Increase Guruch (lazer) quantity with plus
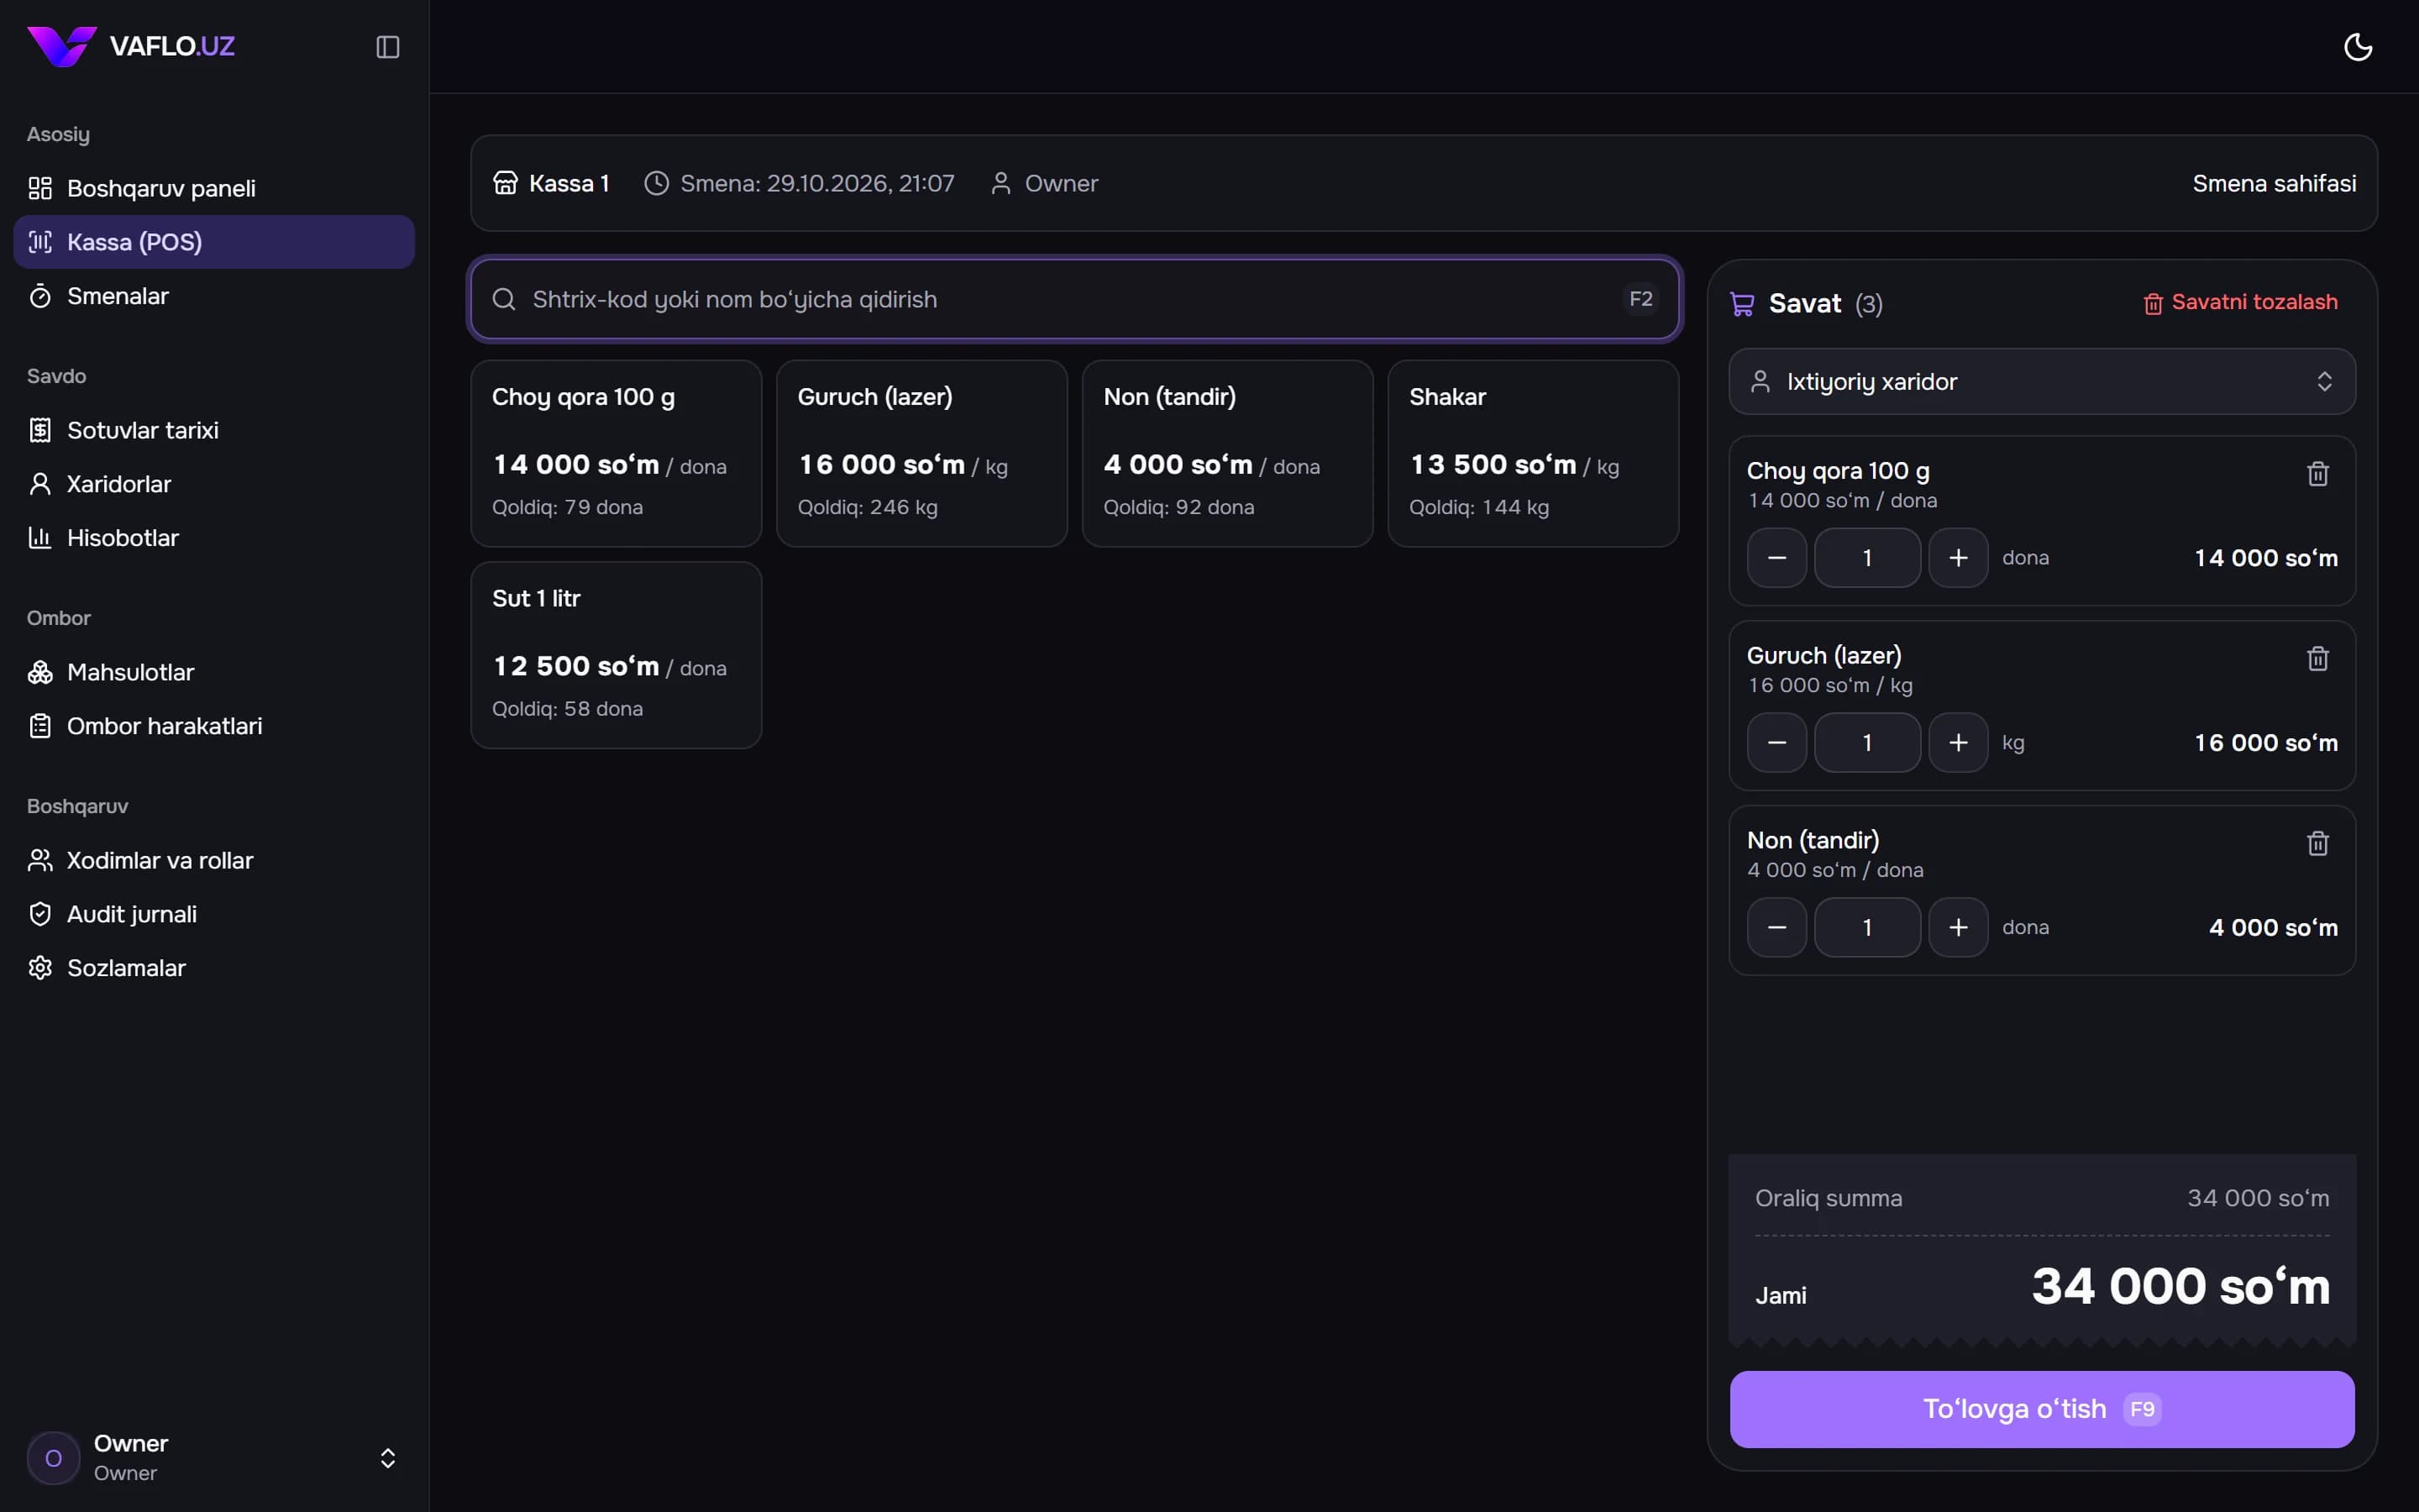The width and height of the screenshot is (2419, 1512). tap(1957, 743)
